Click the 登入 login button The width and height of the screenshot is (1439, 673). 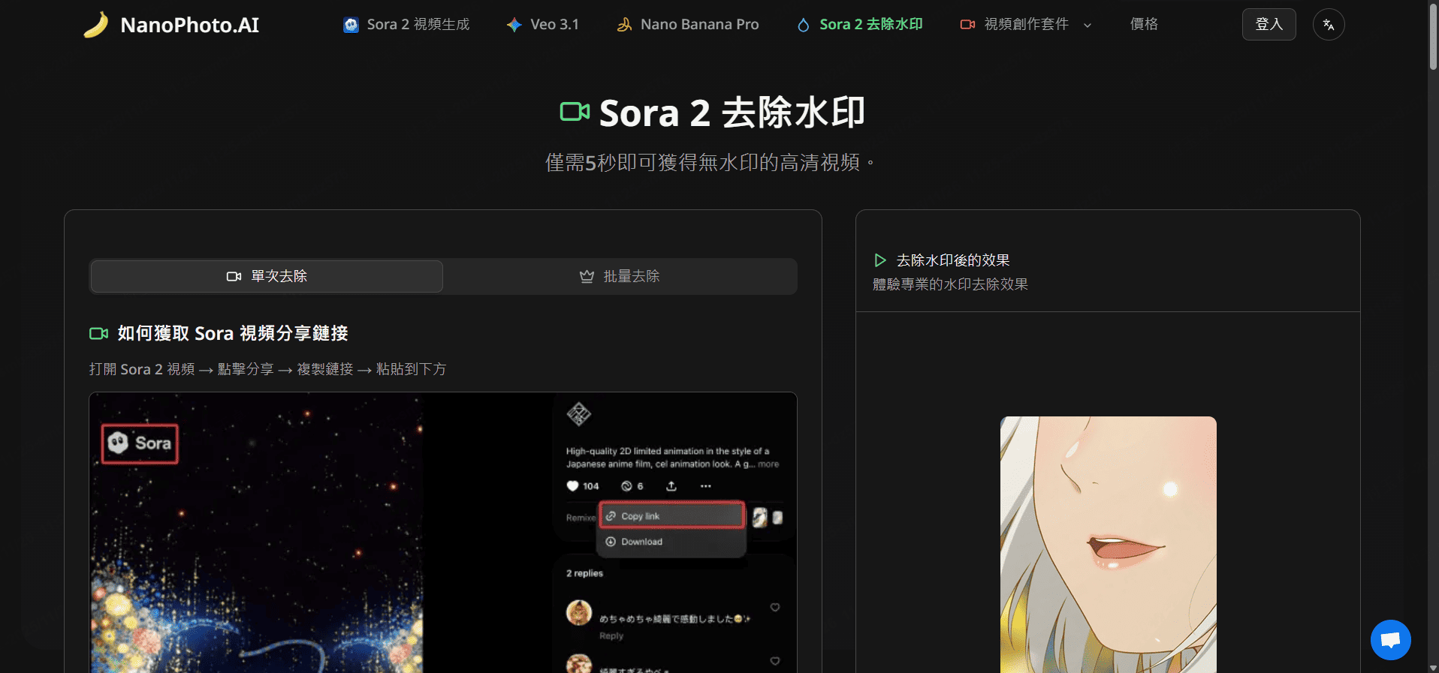pyautogui.click(x=1269, y=25)
